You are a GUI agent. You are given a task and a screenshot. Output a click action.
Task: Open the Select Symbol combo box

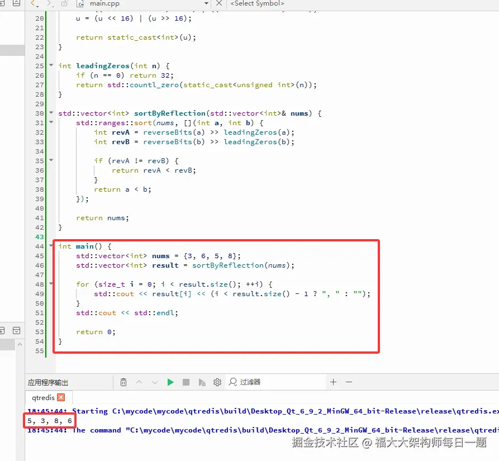(257, 3)
